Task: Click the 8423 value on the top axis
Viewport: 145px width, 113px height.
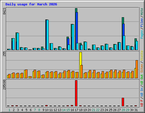Action: pyautogui.click(x=4, y=11)
